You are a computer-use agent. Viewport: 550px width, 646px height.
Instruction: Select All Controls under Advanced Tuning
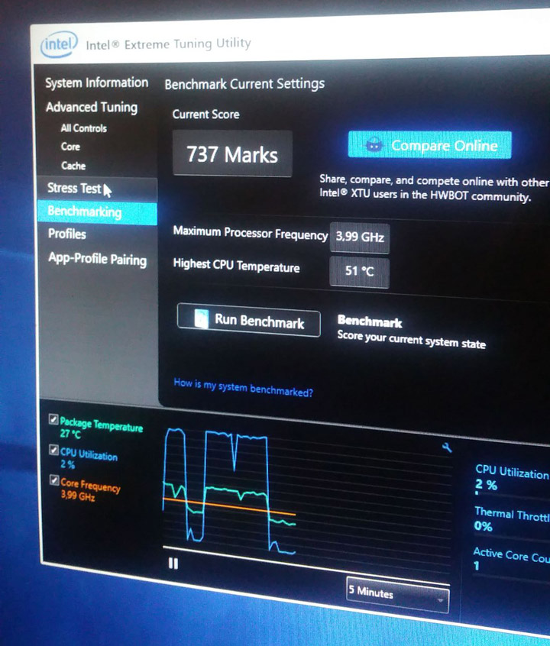[84, 128]
